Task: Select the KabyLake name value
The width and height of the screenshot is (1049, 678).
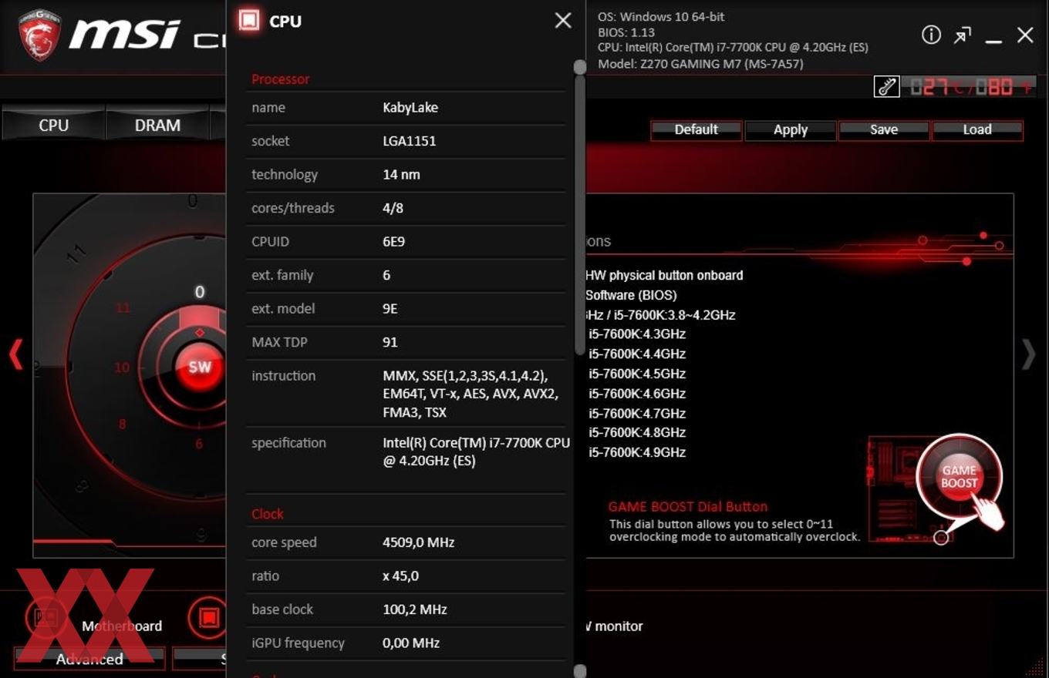Action: (x=410, y=108)
